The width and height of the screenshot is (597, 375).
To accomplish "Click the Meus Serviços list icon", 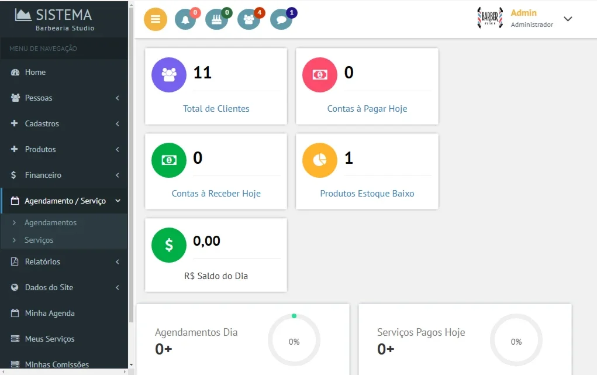I will coord(15,338).
